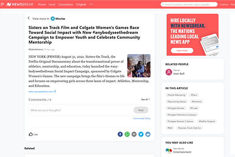Image resolution: width=235 pixels, height=157 pixels.
Task: Select the #Jeuness Track Club Inc tag
Action: pos(190,128)
